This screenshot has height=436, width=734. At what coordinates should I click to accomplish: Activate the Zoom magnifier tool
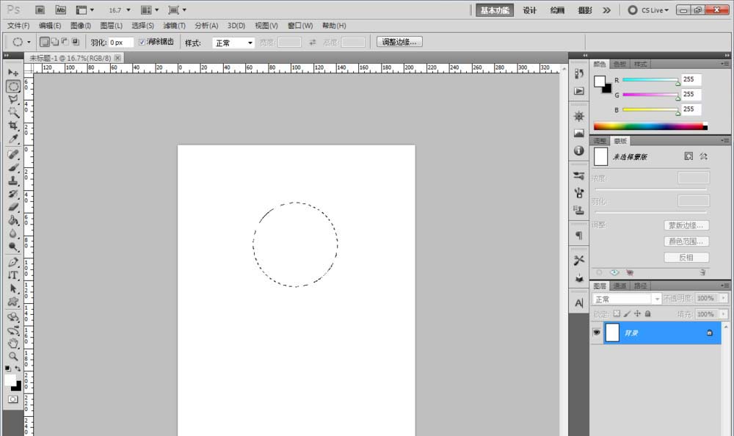[x=13, y=356]
